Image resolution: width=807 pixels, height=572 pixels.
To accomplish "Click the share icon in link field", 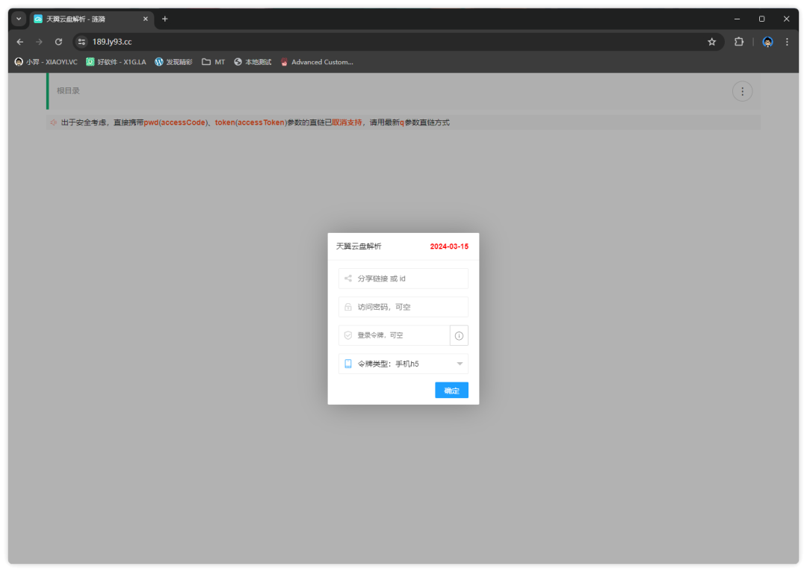I will point(348,279).
